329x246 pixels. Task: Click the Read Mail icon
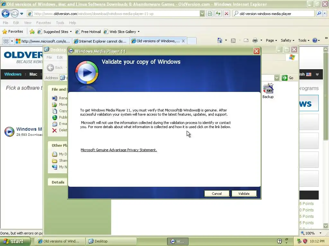click(246, 40)
